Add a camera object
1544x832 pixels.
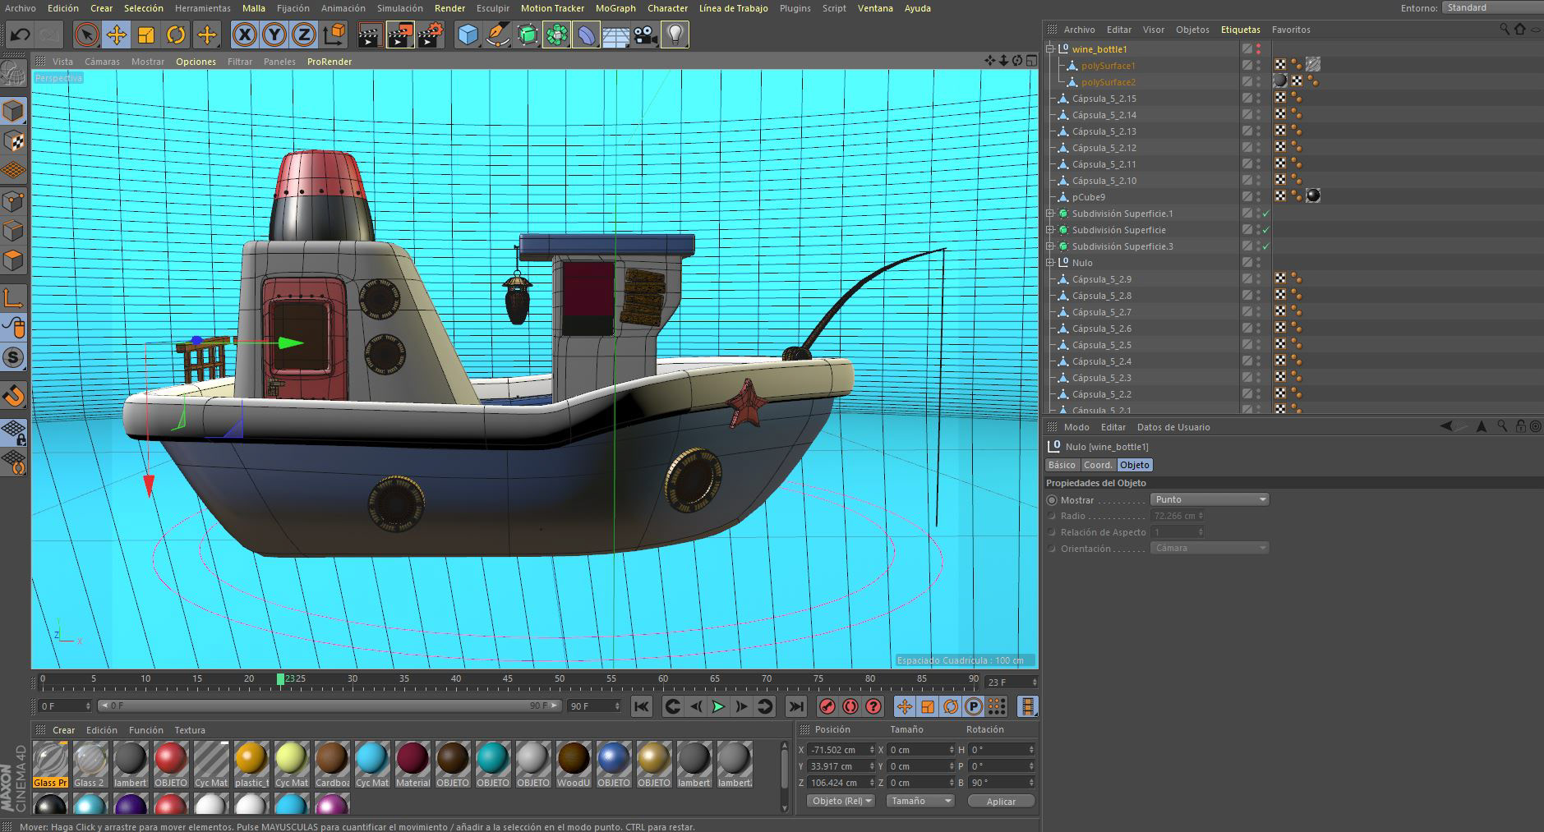pyautogui.click(x=645, y=34)
